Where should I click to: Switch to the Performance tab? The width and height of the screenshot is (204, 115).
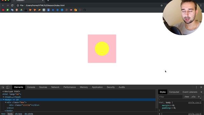(69, 87)
